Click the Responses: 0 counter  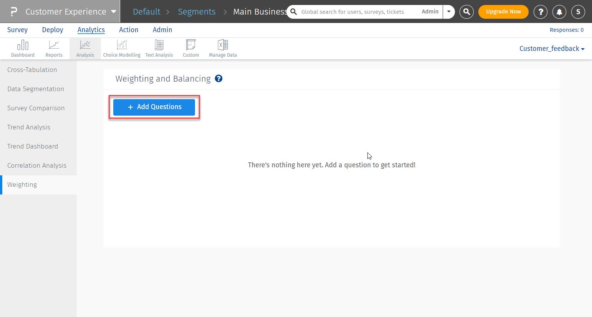(x=567, y=30)
